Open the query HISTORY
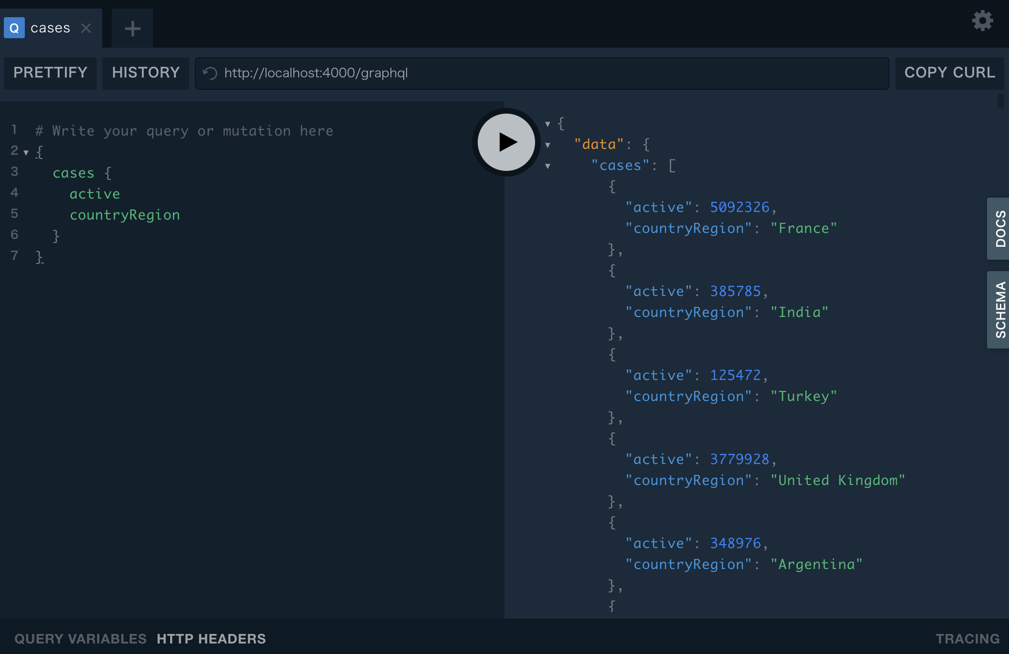The height and width of the screenshot is (654, 1009). (146, 73)
